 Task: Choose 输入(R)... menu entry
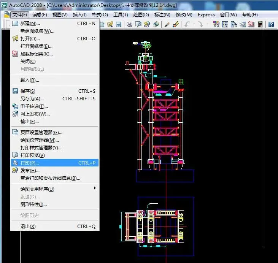tap(55, 80)
